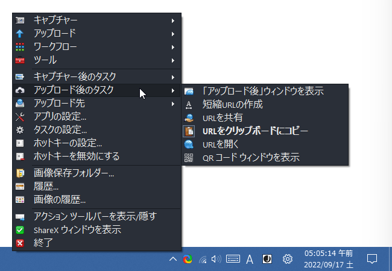Choose 終了 to exit ShareX
This screenshot has height=271, width=392.
click(96, 243)
